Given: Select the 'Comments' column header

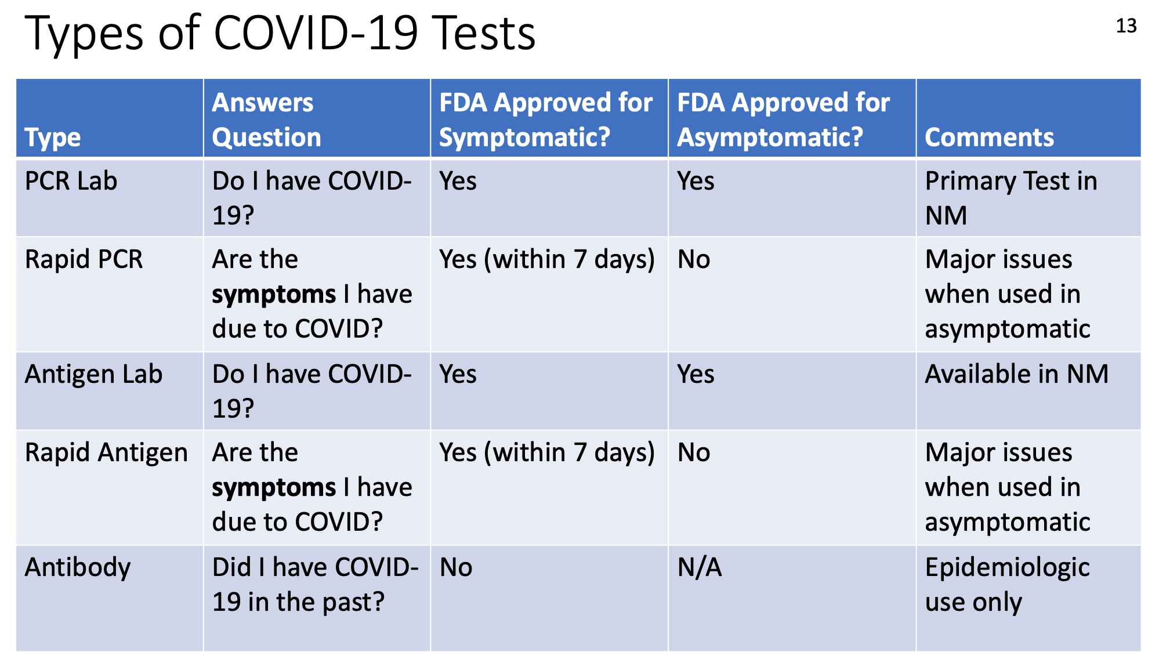Looking at the screenshot, I should pyautogui.click(x=1028, y=118).
